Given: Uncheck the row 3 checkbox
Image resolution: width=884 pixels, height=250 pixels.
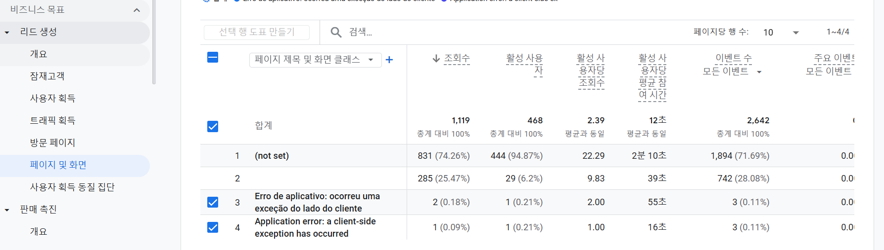Looking at the screenshot, I should 213,202.
